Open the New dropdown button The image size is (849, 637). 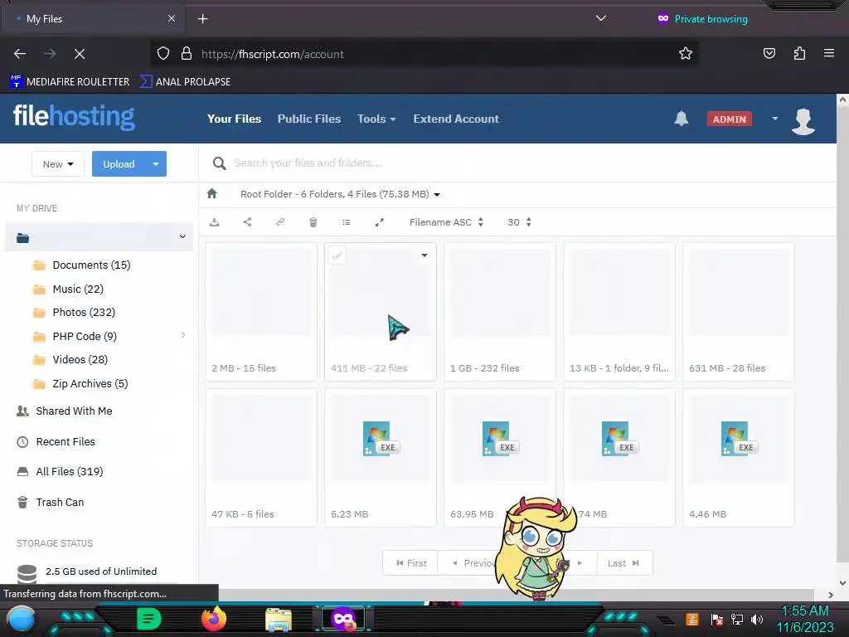pos(58,164)
